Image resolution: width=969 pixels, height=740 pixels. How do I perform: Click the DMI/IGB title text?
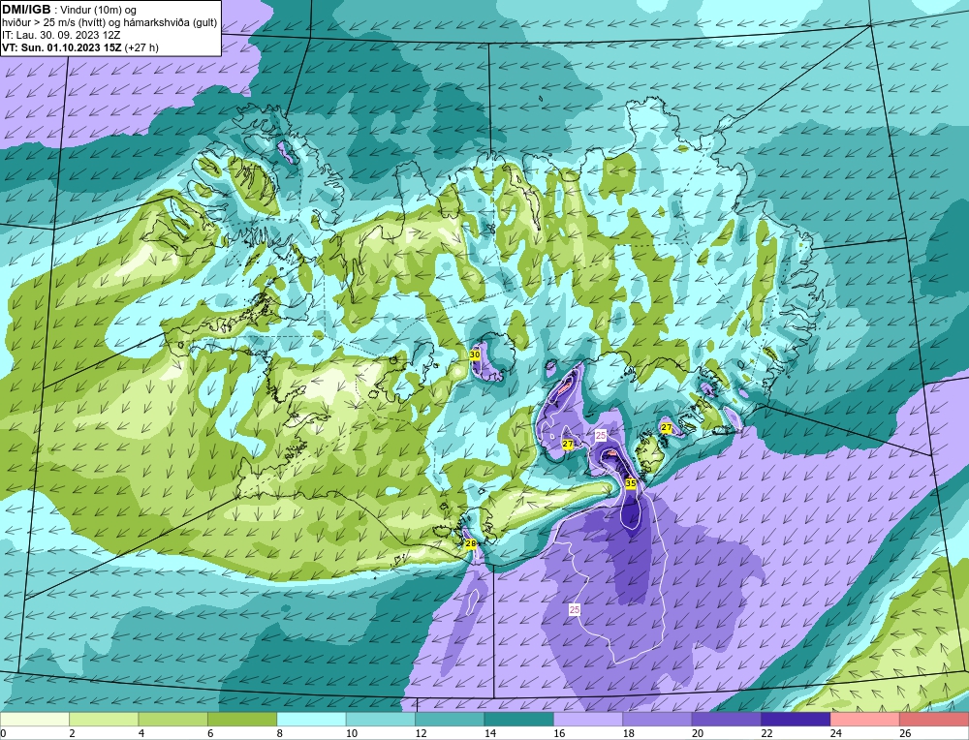click(26, 10)
